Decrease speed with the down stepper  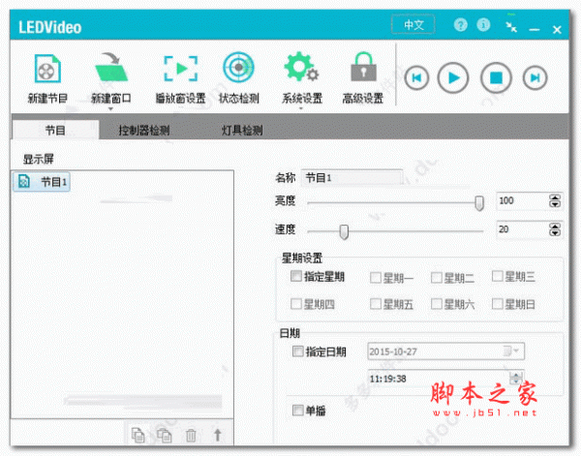pos(555,232)
